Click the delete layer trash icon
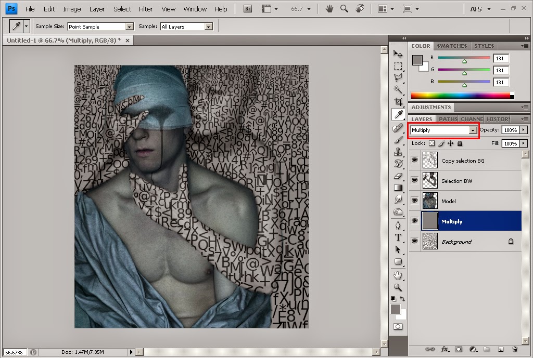Viewport: 533px width, 358px height. 515,349
